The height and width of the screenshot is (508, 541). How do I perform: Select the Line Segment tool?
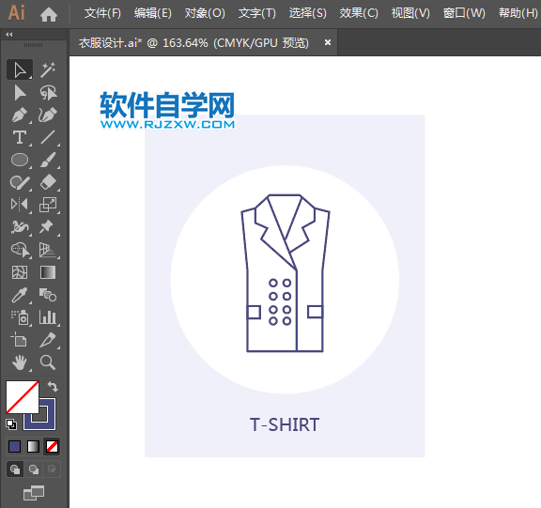pyautogui.click(x=48, y=138)
